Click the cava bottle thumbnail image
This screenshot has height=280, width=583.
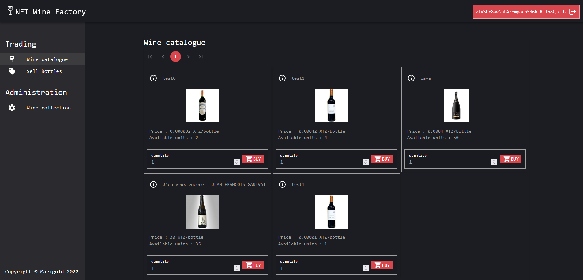[x=456, y=105]
